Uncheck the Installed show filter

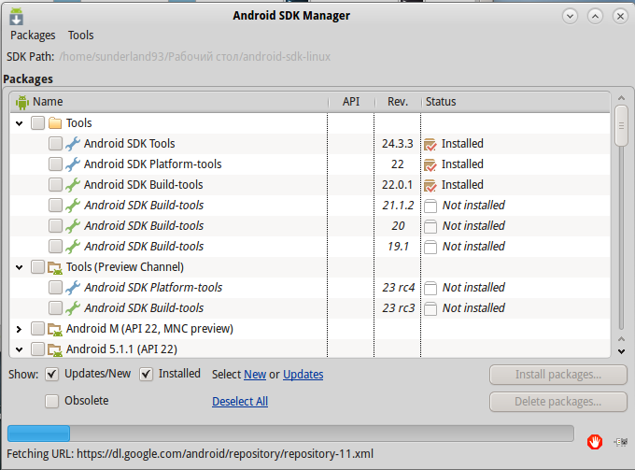pos(147,374)
